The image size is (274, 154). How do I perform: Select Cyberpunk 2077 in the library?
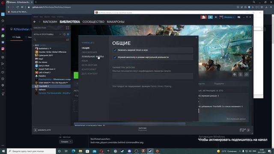(x=45, y=55)
